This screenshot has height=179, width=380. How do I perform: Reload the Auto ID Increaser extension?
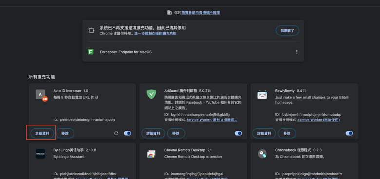[x=116, y=133]
